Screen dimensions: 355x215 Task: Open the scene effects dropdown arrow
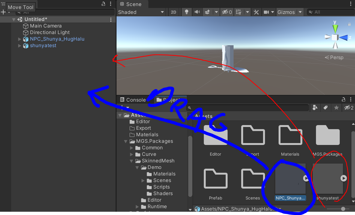pos(216,12)
